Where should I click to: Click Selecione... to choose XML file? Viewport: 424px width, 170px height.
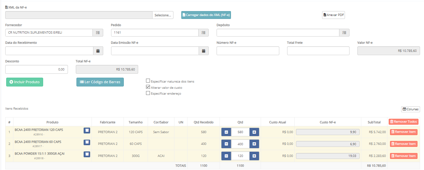click(163, 15)
